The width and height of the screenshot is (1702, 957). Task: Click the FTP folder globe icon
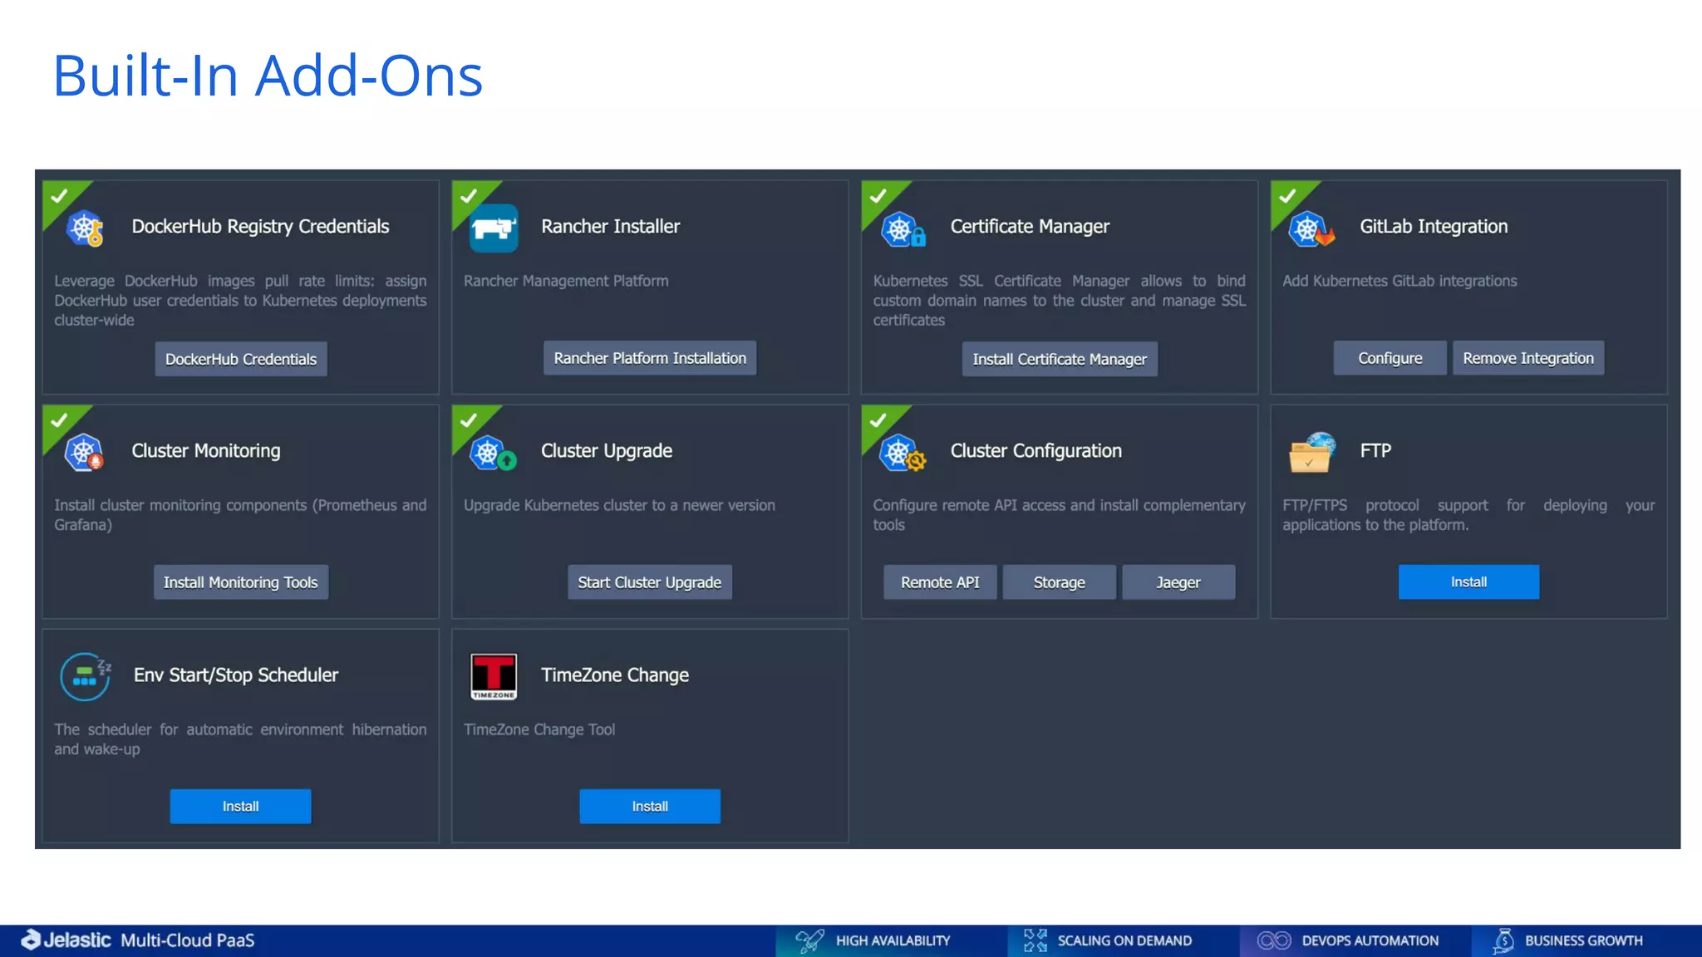coord(1311,453)
